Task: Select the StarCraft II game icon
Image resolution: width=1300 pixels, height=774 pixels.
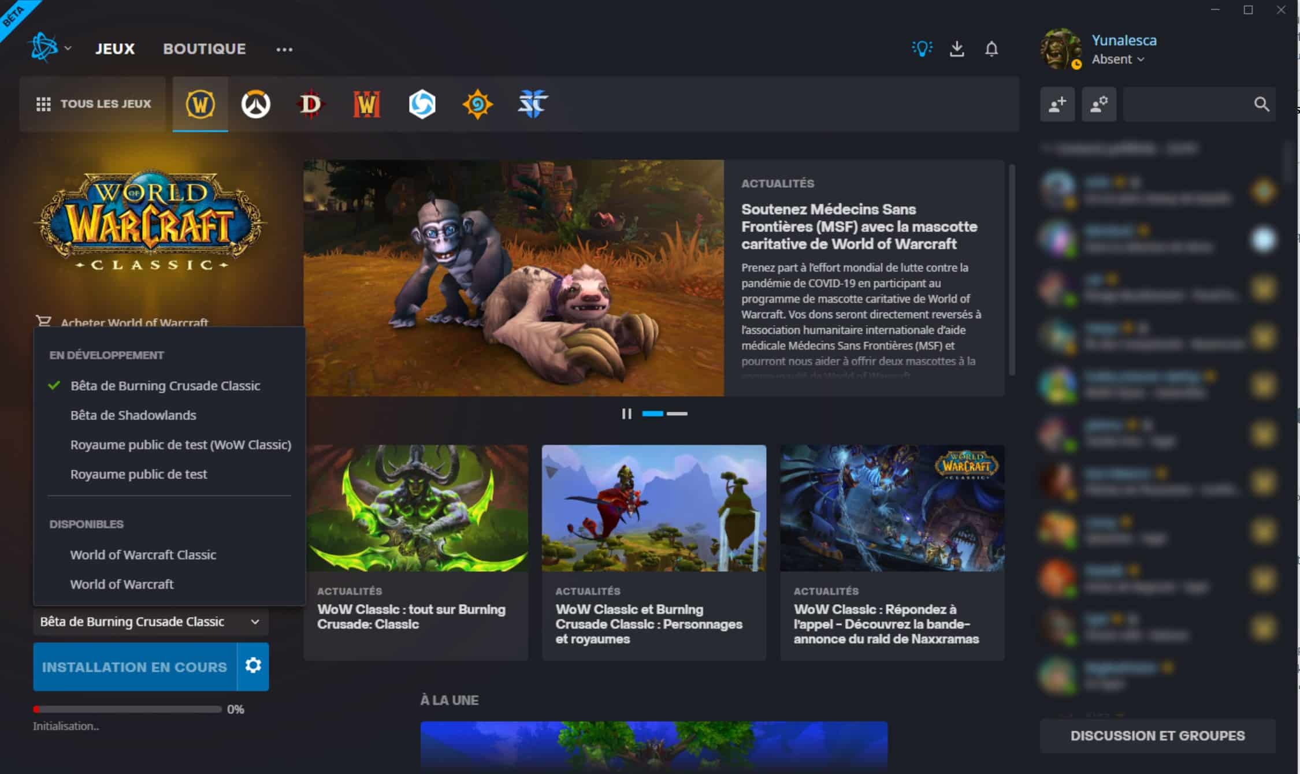Action: tap(532, 105)
